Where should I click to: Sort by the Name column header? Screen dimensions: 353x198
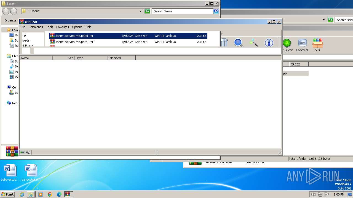point(36,58)
